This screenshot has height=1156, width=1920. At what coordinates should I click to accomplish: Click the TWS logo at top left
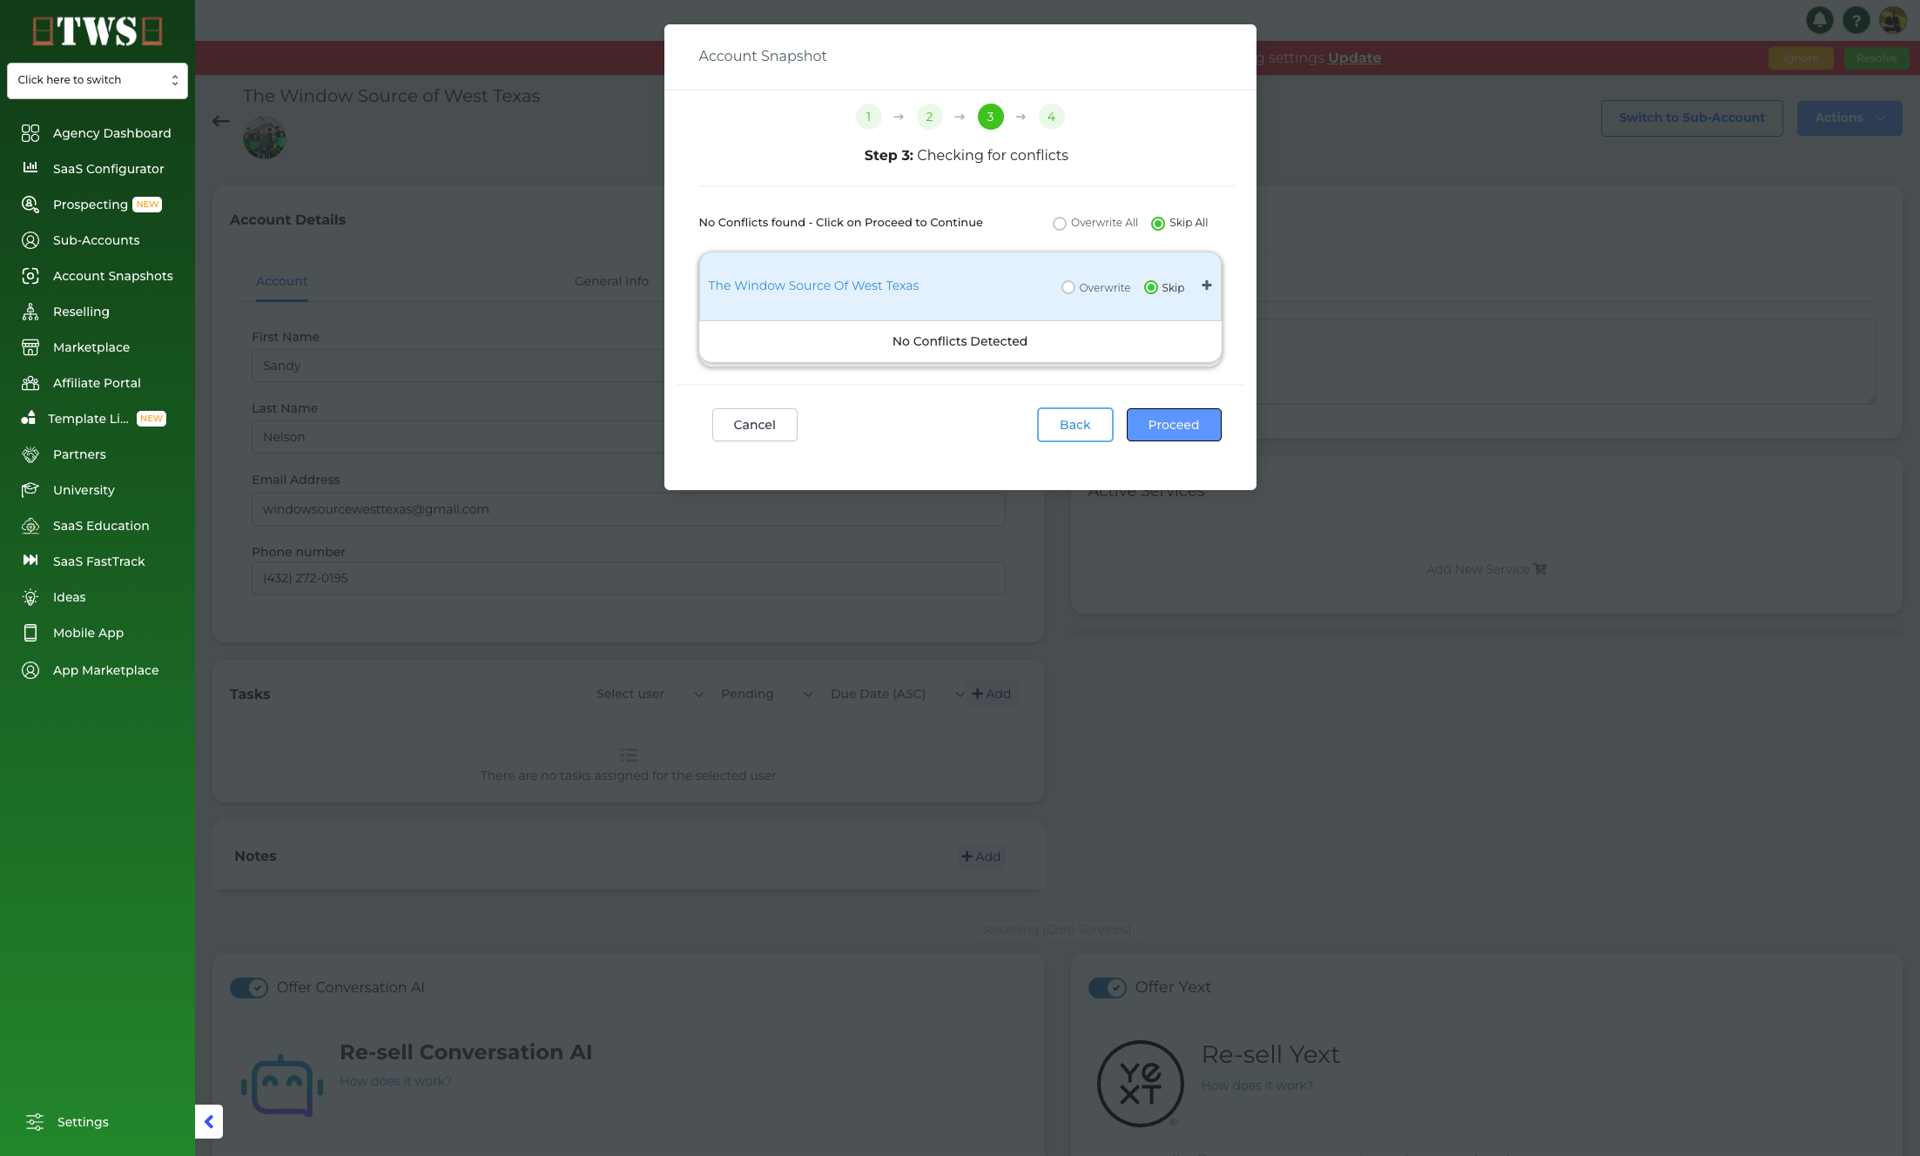coord(98,31)
